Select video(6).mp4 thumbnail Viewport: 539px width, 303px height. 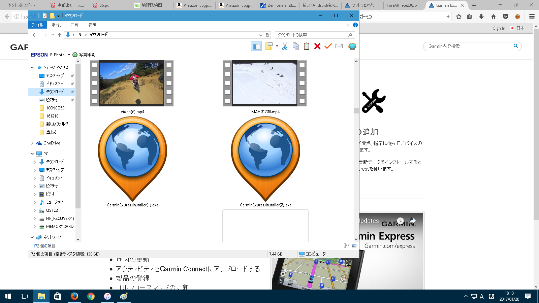pos(132,83)
